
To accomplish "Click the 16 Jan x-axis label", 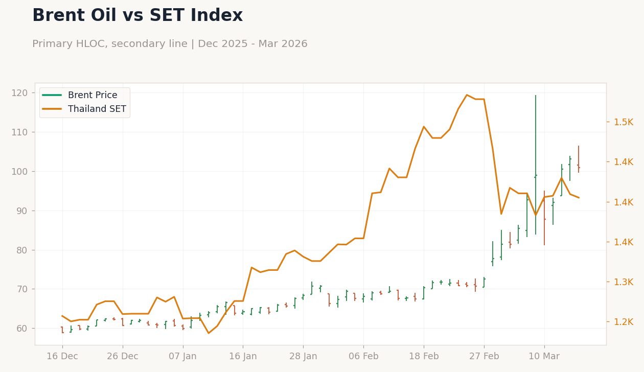I will point(243,357).
